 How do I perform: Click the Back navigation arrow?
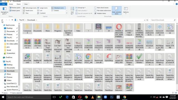click(x=2, y=20)
